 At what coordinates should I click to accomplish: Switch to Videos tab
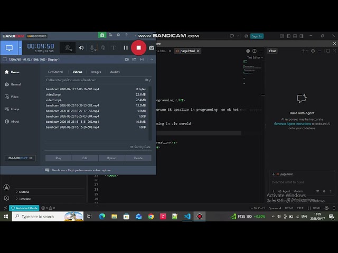[78, 72]
